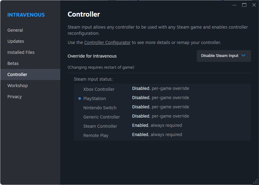Switch to the Updates tab

click(16, 41)
